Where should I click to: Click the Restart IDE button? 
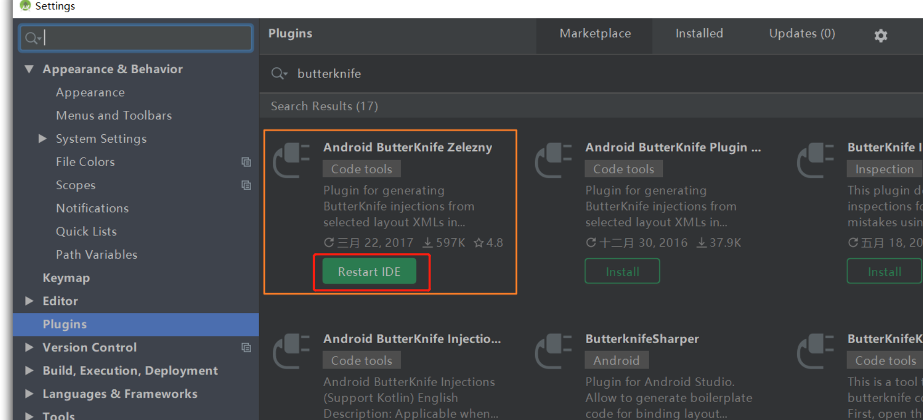click(x=369, y=272)
